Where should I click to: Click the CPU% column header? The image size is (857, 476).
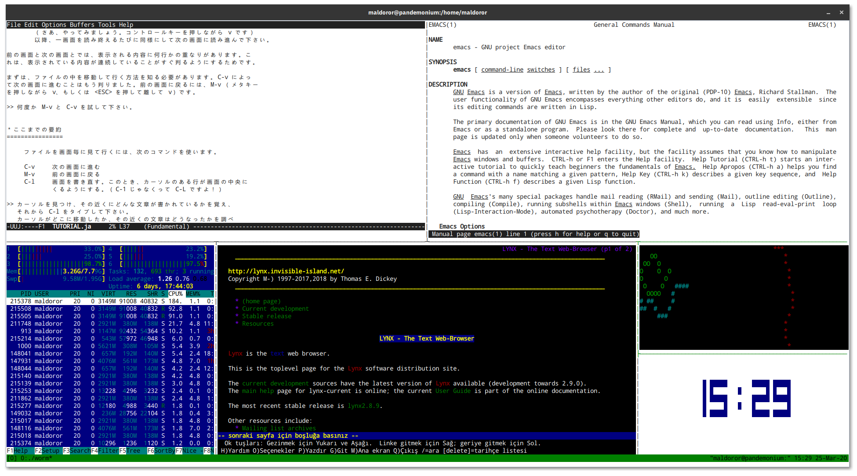175,294
